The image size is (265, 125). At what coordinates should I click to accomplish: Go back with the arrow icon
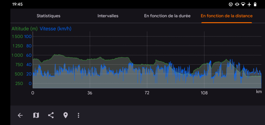click(x=20, y=115)
